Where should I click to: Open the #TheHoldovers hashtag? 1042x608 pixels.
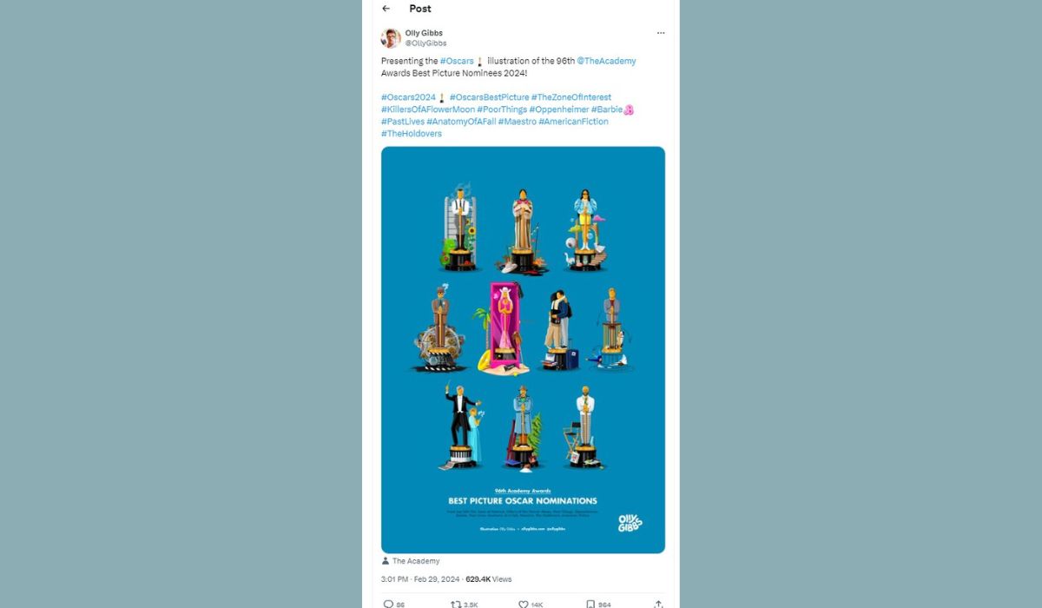(412, 134)
